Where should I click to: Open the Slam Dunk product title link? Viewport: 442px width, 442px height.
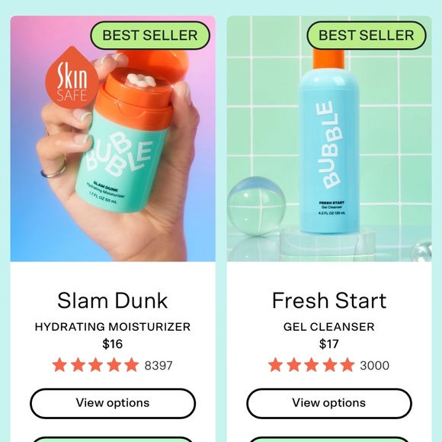(x=113, y=300)
